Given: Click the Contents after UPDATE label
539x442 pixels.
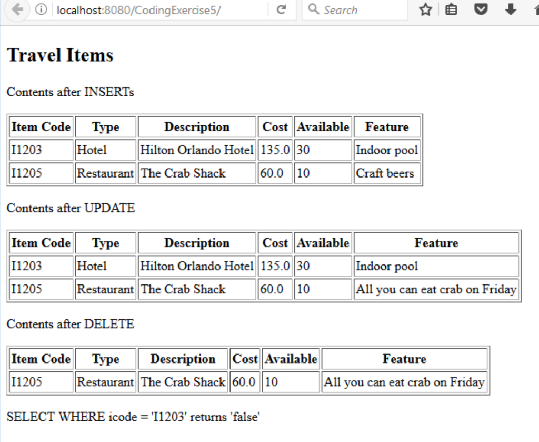Looking at the screenshot, I should 70,208.
